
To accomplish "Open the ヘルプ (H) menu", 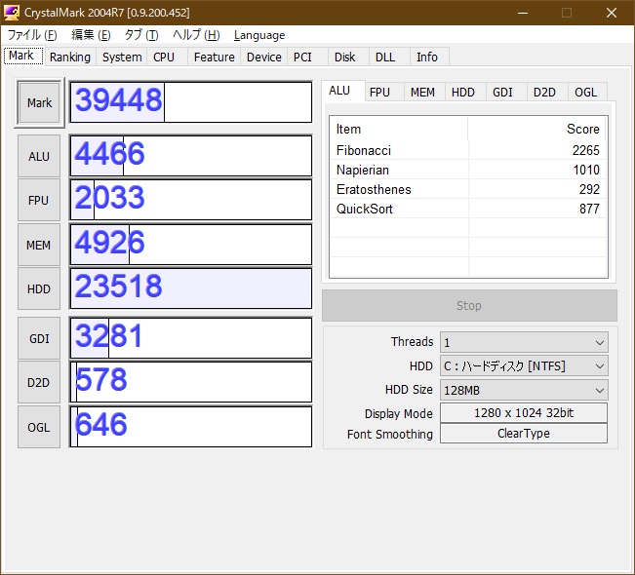I will 196,35.
